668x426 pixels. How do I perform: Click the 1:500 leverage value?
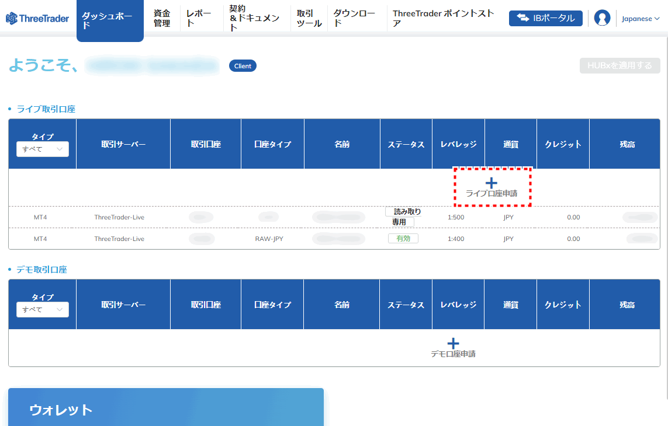pos(456,217)
